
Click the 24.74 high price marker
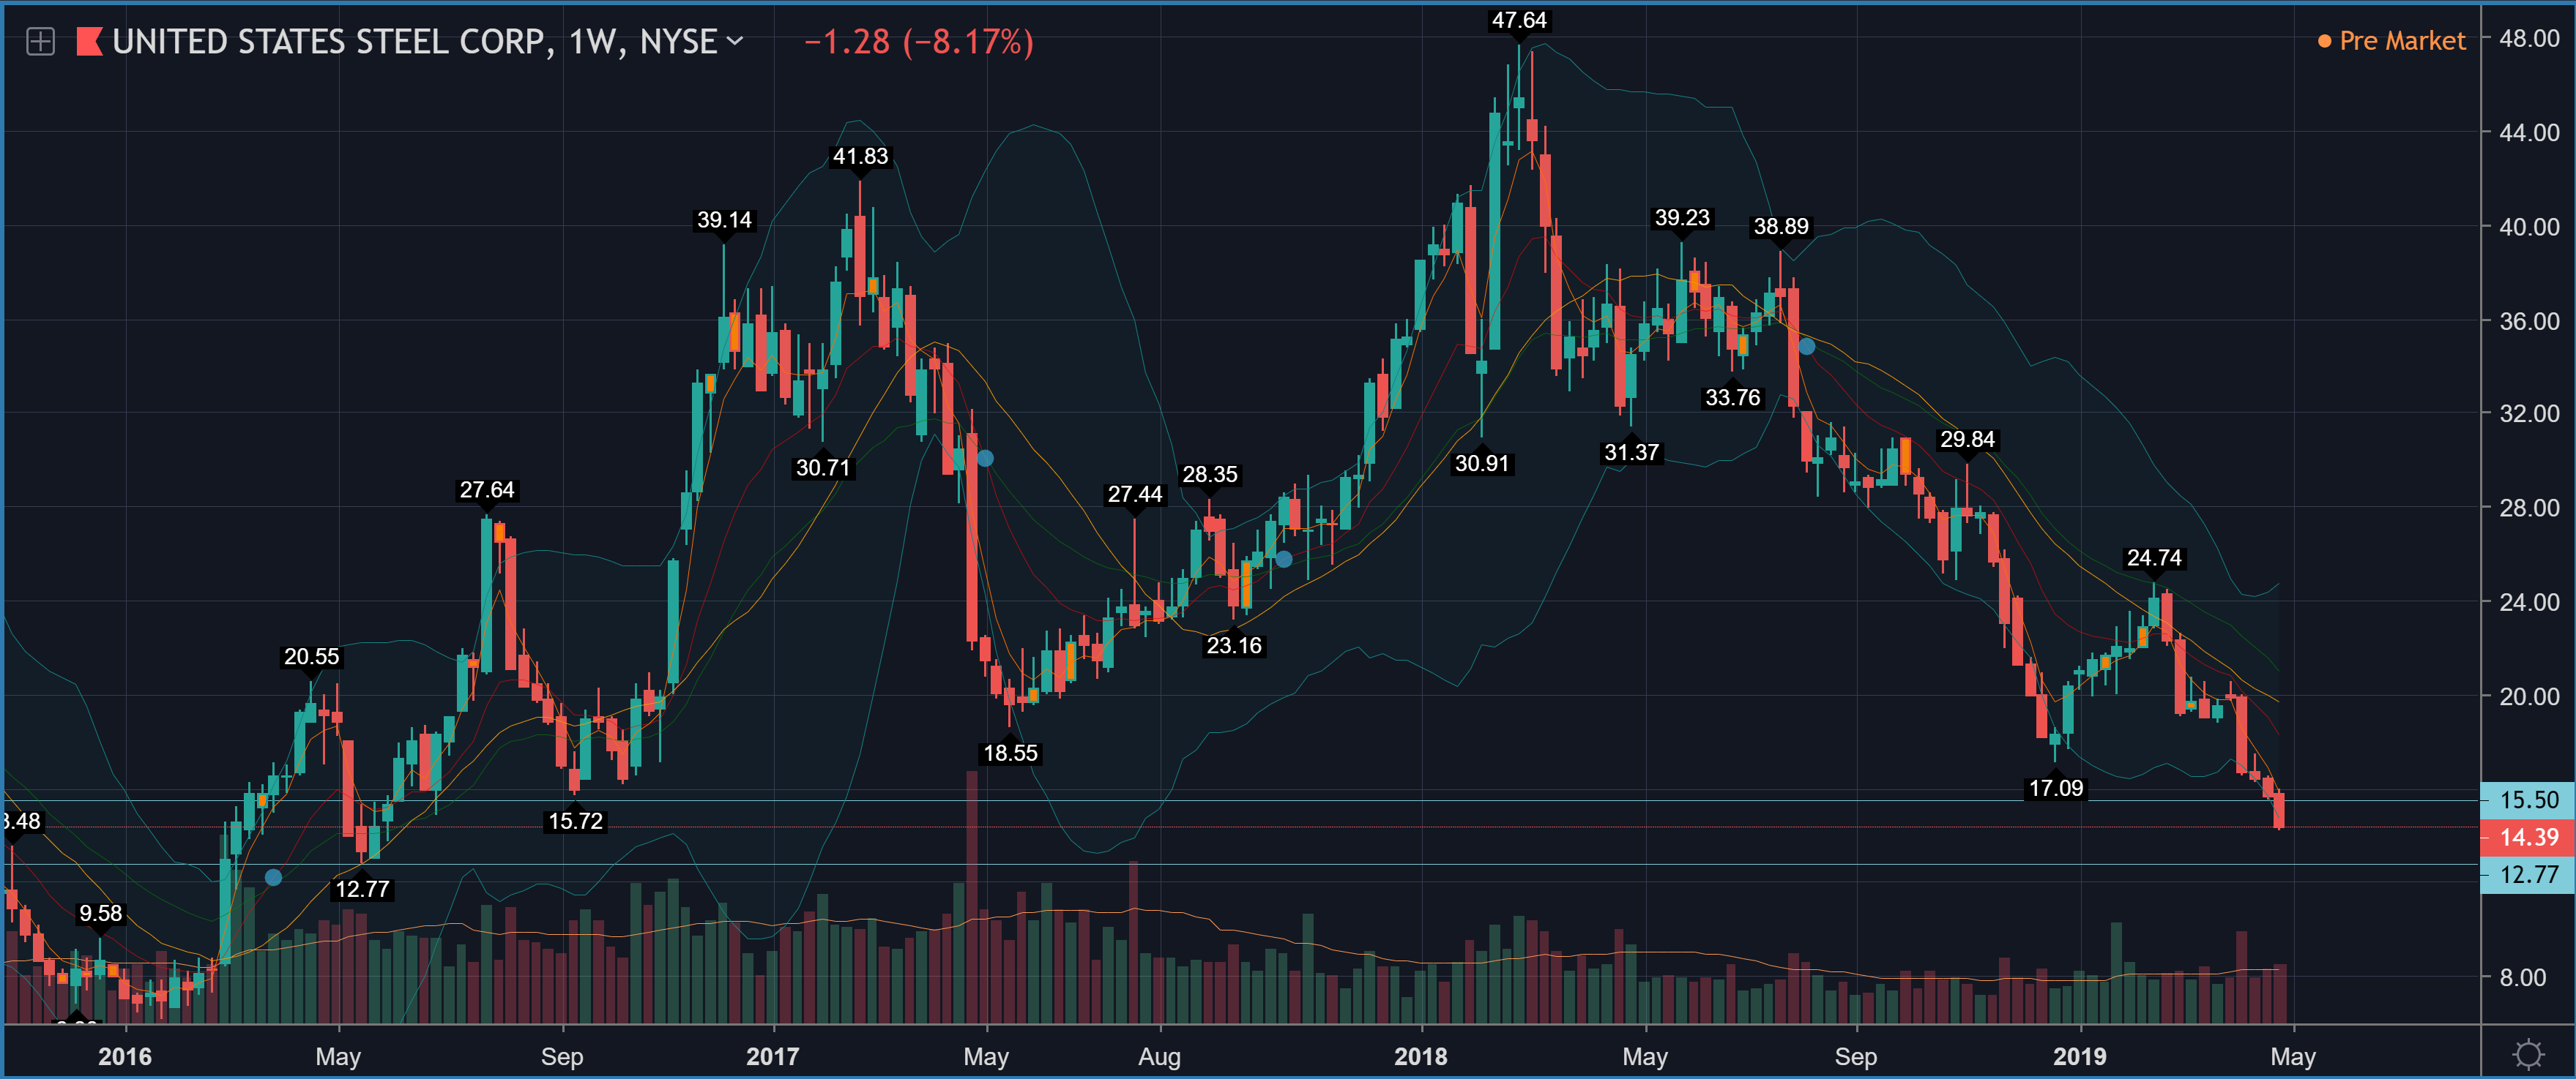tap(2154, 558)
